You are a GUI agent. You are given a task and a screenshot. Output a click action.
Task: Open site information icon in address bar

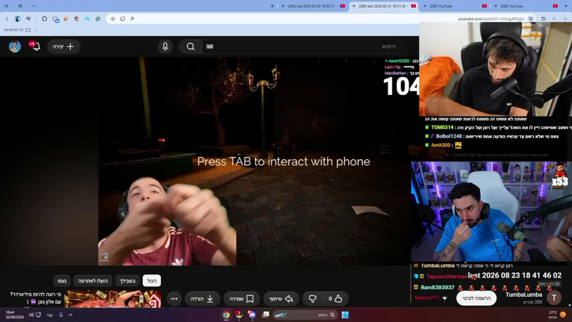(x=531, y=19)
